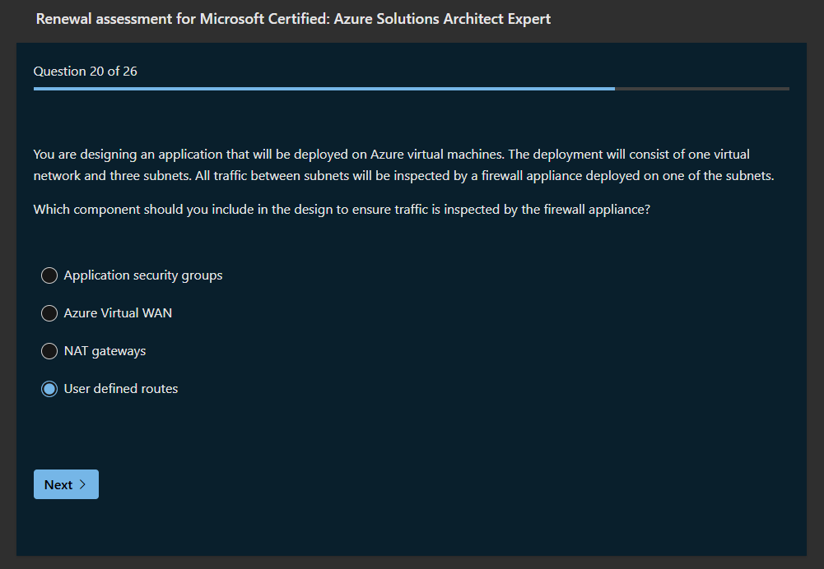Click empty panel area right of Next button

[412, 485]
